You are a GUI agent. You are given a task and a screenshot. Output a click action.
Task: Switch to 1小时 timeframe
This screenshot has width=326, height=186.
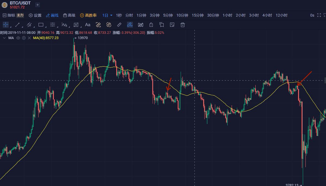point(227,15)
